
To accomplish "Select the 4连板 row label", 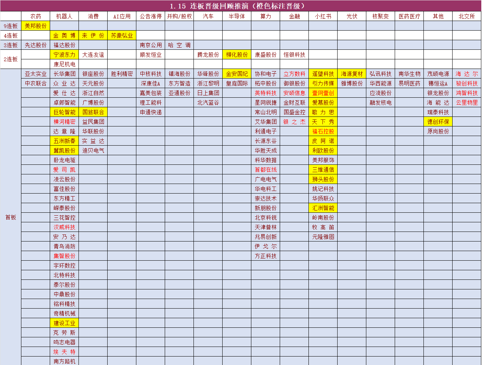I will pos(11,35).
